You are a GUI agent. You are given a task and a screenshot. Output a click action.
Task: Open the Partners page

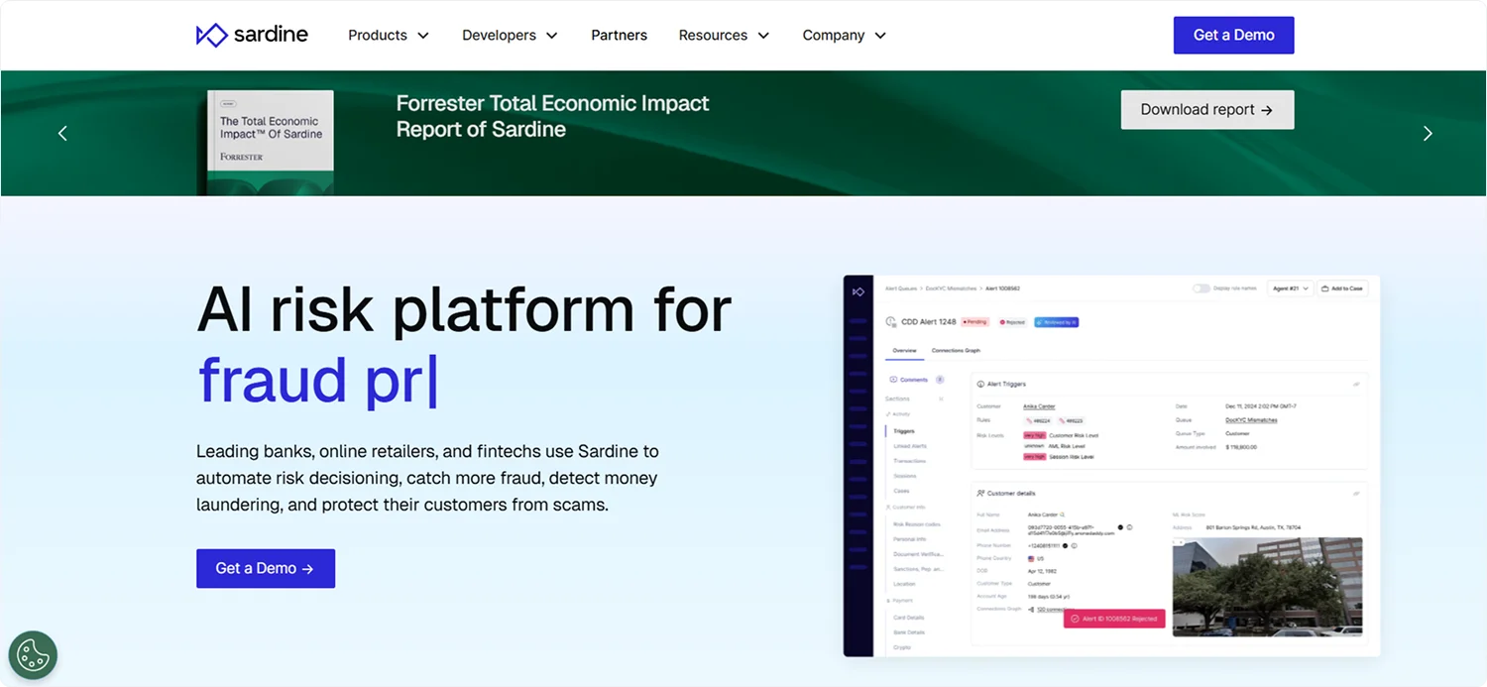coord(619,35)
